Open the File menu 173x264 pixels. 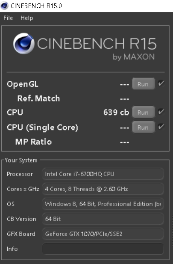point(8,18)
